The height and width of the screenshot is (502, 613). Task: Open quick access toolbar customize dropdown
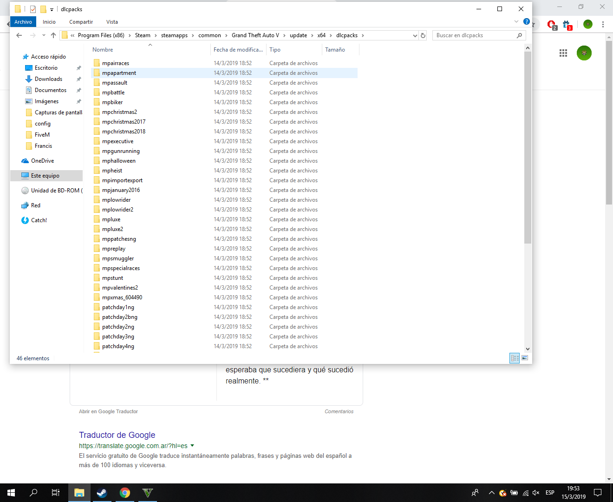(x=52, y=9)
